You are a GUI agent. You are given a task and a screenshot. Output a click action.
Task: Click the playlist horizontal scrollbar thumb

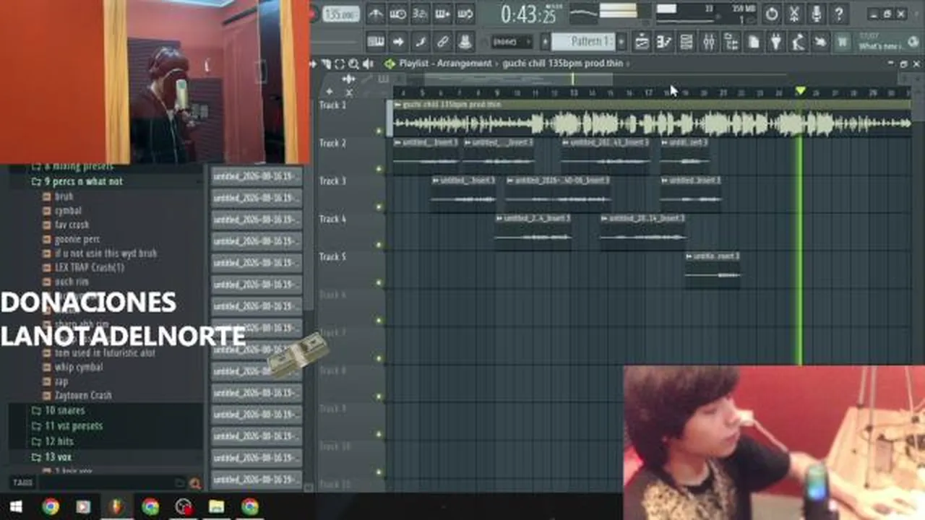pyautogui.click(x=517, y=78)
